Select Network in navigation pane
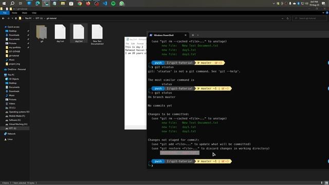The height and width of the screenshot is (185, 329). point(11,134)
